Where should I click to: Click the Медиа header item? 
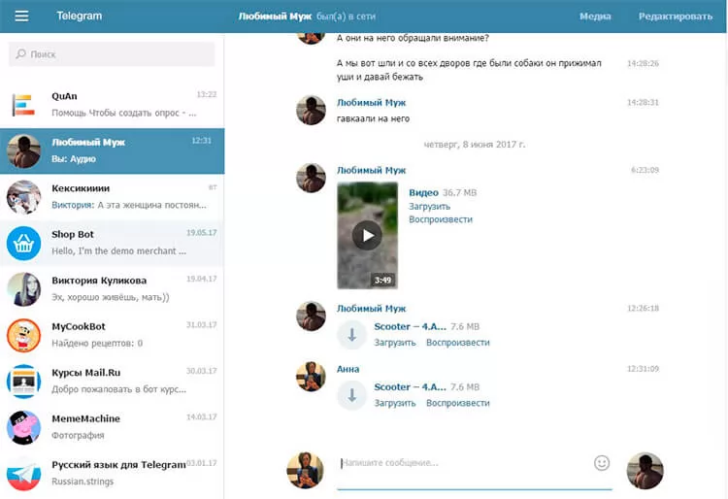[x=595, y=17]
